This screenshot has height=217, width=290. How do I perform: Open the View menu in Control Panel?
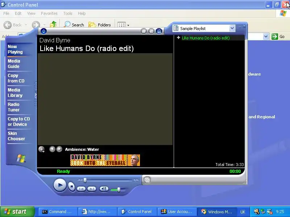31,13
